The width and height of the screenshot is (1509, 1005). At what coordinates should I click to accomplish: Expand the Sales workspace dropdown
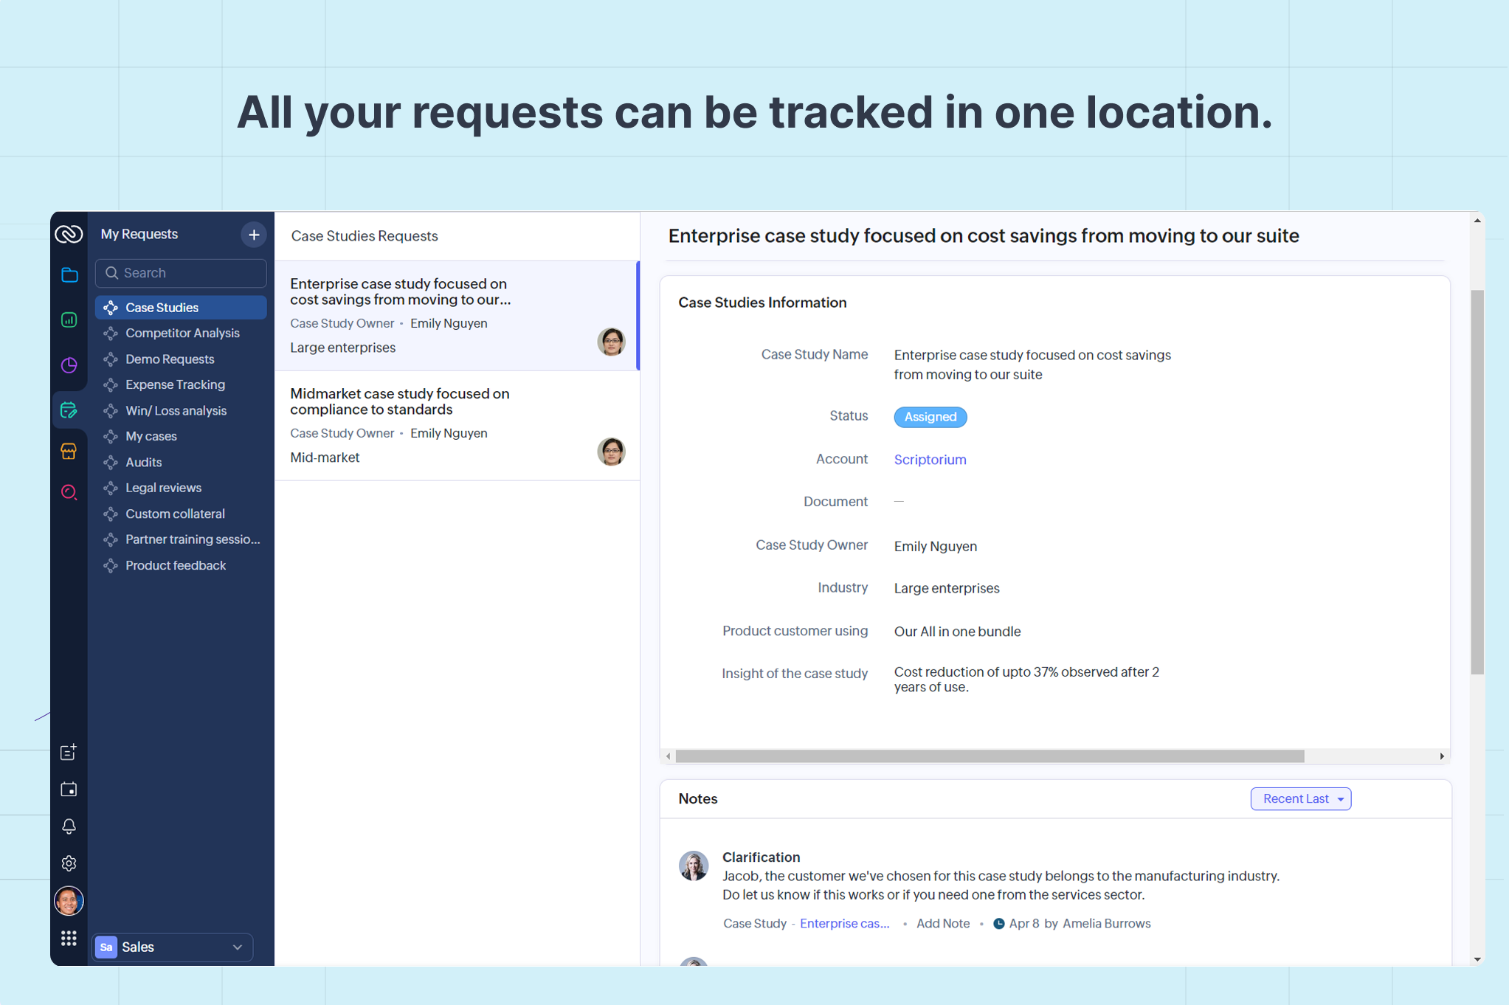click(x=172, y=947)
